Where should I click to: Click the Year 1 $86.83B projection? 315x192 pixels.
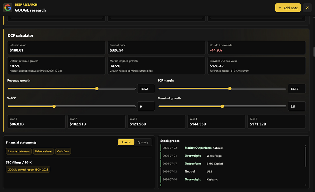(x=36, y=122)
